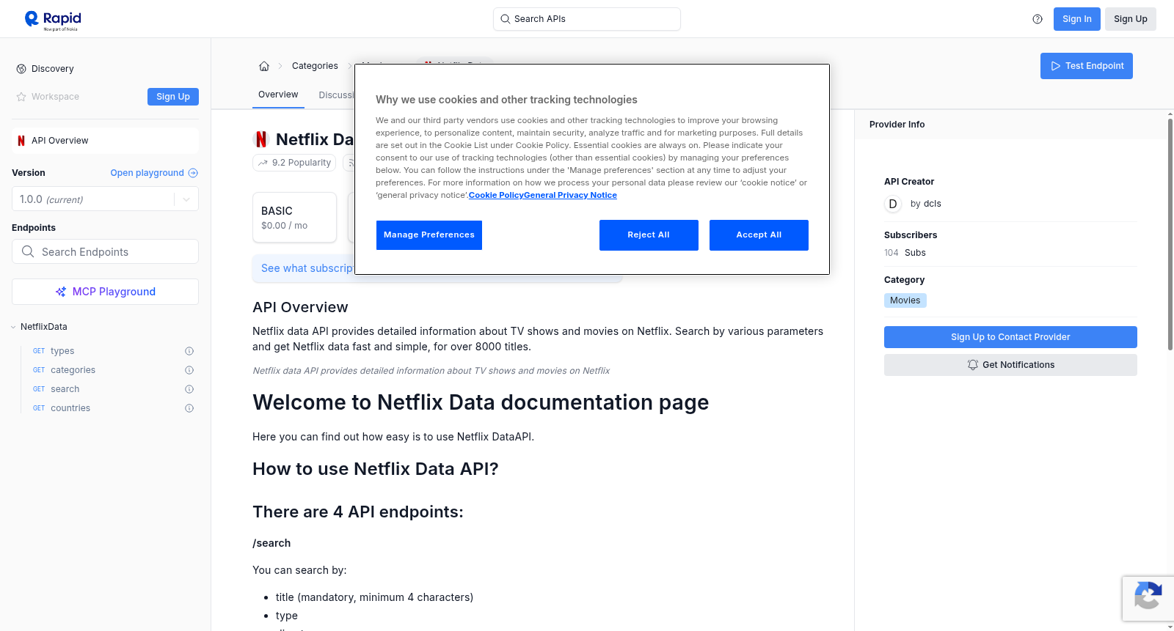
Task: Click the play icon in Test Endpoint
Action: 1056,66
